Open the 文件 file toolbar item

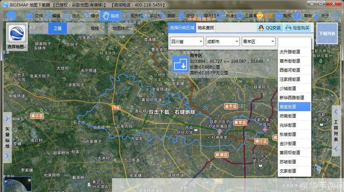coord(35,16)
